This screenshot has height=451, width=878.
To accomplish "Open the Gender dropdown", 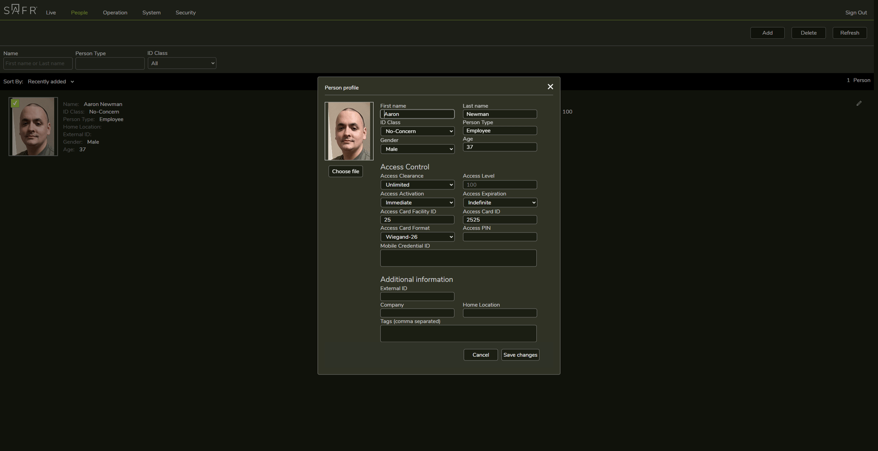I will [417, 149].
